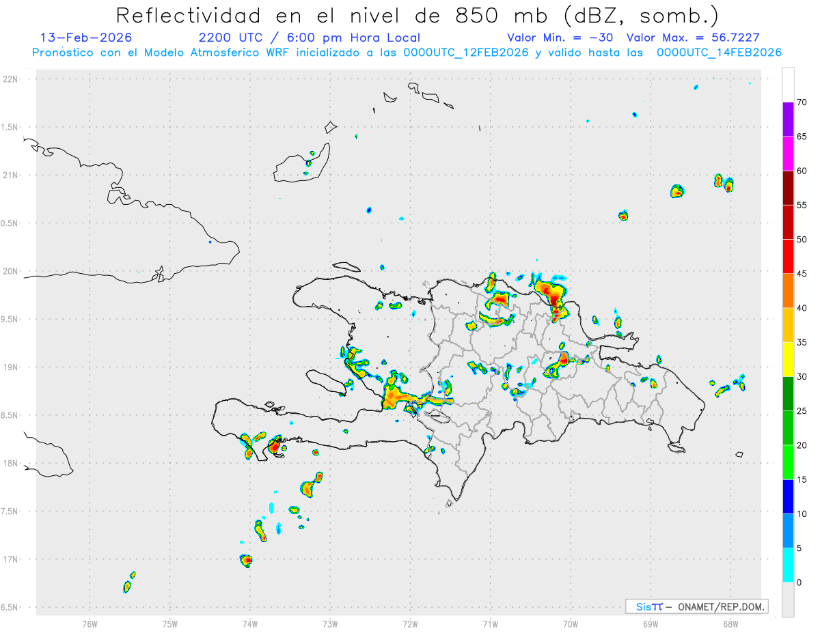Click the 'Valor Max. = 56.7227' text
Image resolution: width=820 pixels, height=633 pixels.
click(693, 38)
